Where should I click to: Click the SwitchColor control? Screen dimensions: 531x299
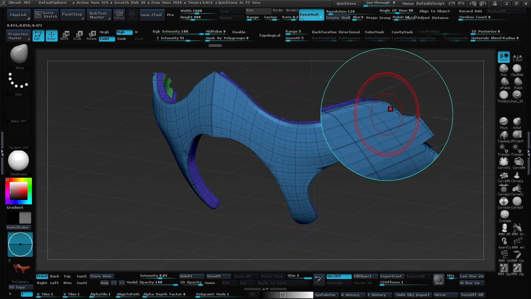pos(19,228)
